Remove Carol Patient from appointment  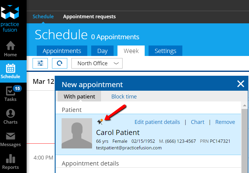click(x=225, y=122)
